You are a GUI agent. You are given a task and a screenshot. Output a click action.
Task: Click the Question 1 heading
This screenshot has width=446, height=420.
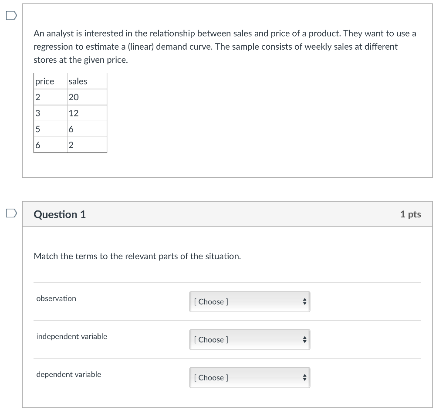[x=59, y=214]
